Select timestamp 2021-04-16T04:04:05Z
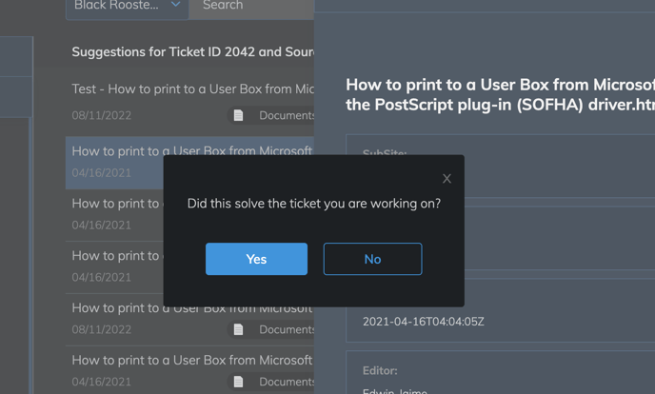 point(423,322)
